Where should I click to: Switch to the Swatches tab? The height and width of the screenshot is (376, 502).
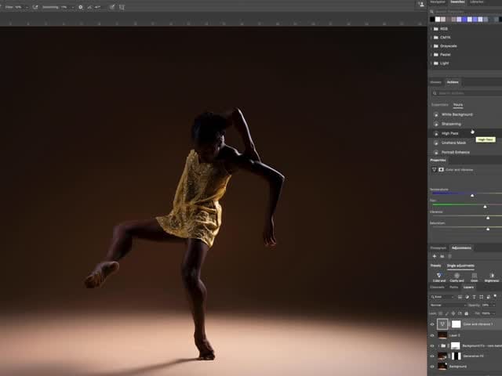click(x=457, y=2)
